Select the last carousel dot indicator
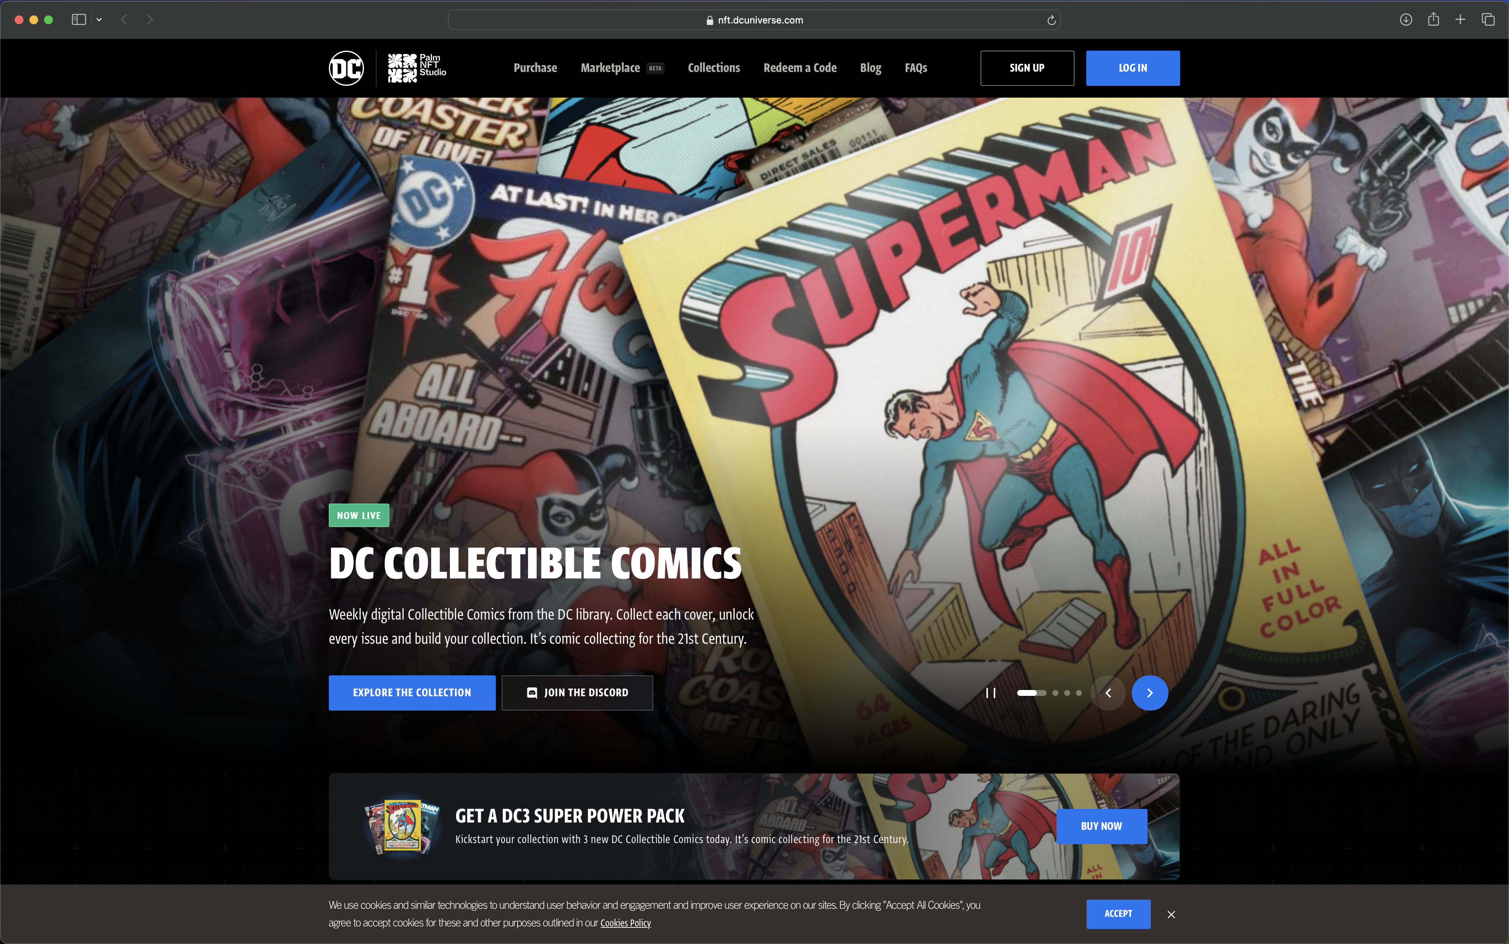Screen dimensions: 1509x944 pos(1079,693)
